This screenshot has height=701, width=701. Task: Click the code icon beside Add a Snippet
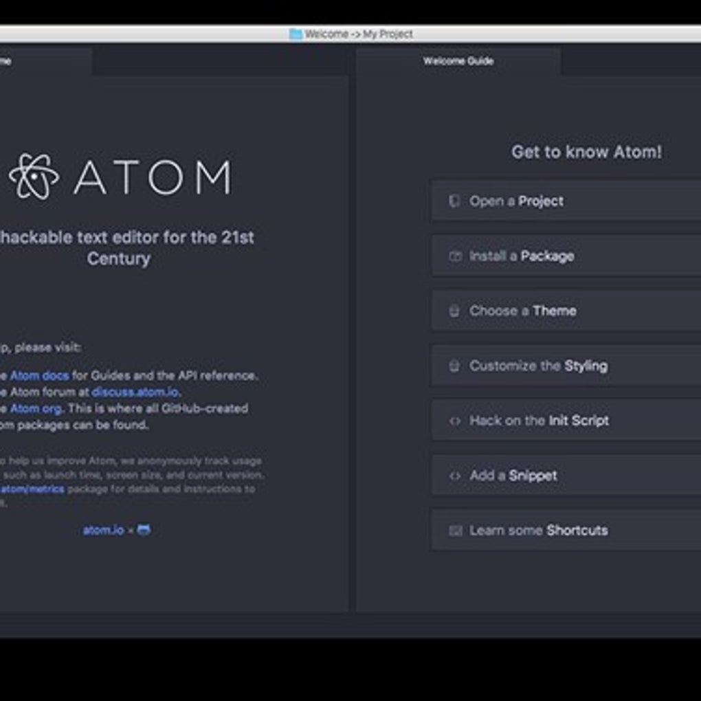(x=455, y=476)
